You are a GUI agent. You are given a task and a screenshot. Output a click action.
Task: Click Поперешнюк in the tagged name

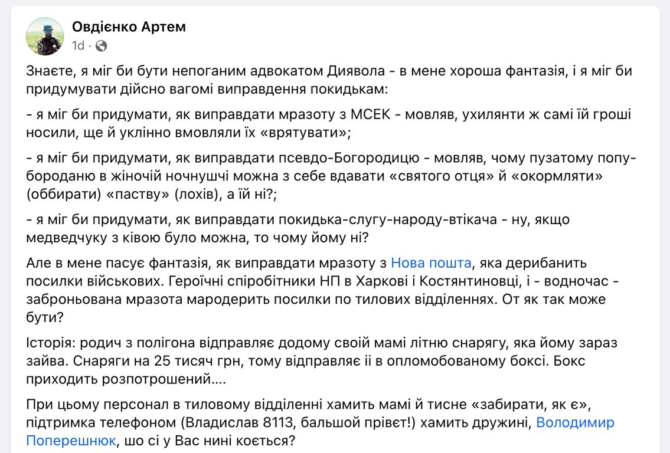(x=71, y=439)
